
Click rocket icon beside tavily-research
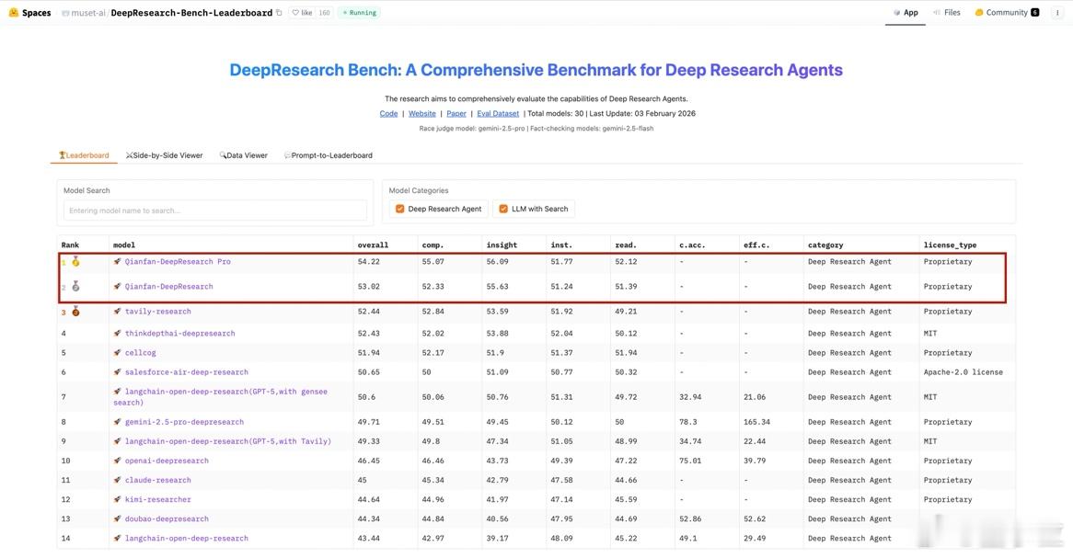(x=118, y=311)
